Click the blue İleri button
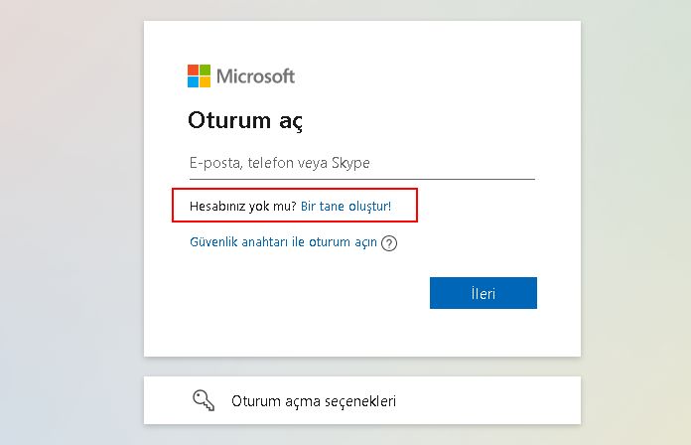The image size is (691, 445). click(x=484, y=293)
